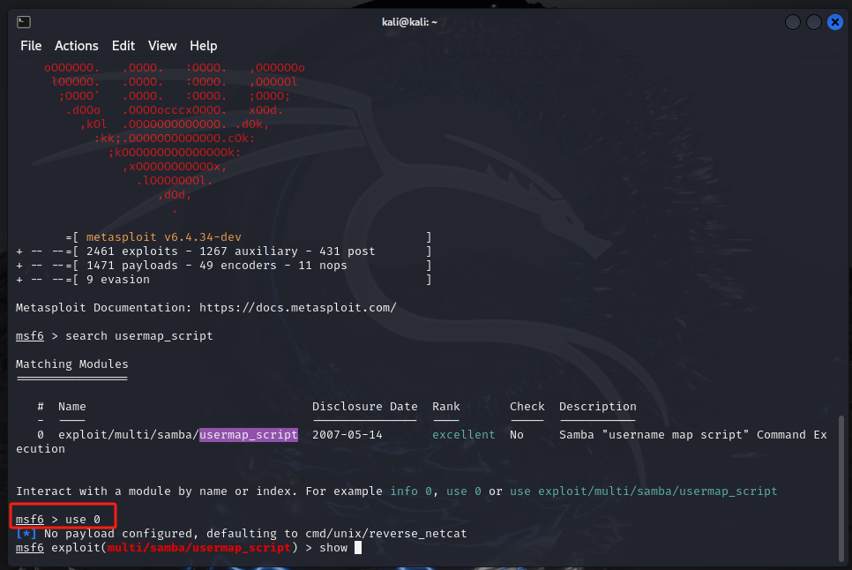
Task: Click the 'kali@kali: ~' window title
Action: pyautogui.click(x=410, y=22)
